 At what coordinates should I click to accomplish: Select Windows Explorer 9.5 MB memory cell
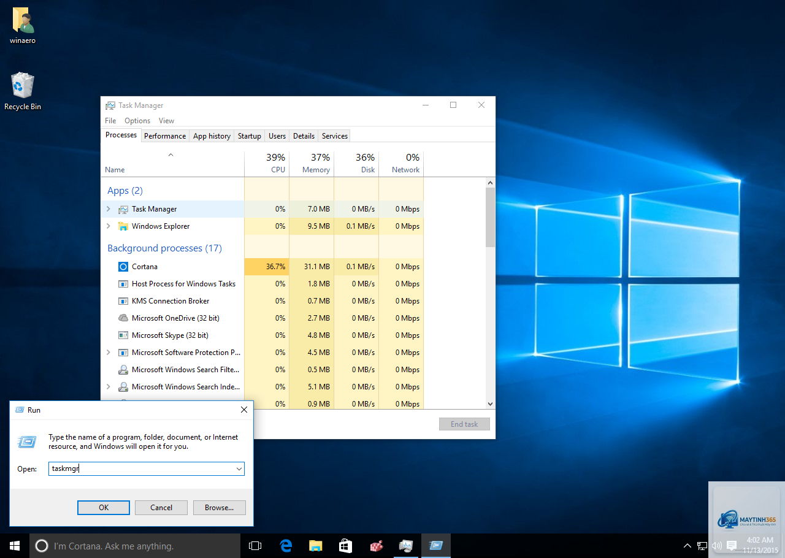pyautogui.click(x=312, y=226)
